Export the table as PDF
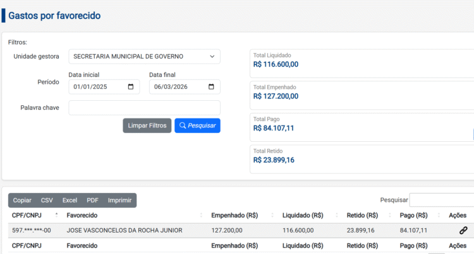The width and height of the screenshot is (474, 254). click(92, 200)
